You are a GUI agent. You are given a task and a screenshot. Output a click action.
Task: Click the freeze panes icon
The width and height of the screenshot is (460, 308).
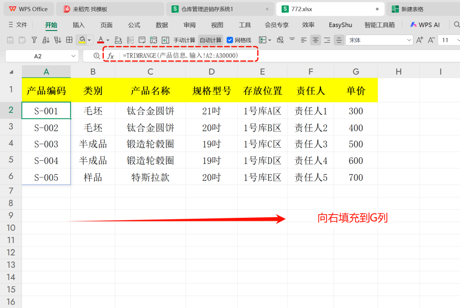click(262, 40)
